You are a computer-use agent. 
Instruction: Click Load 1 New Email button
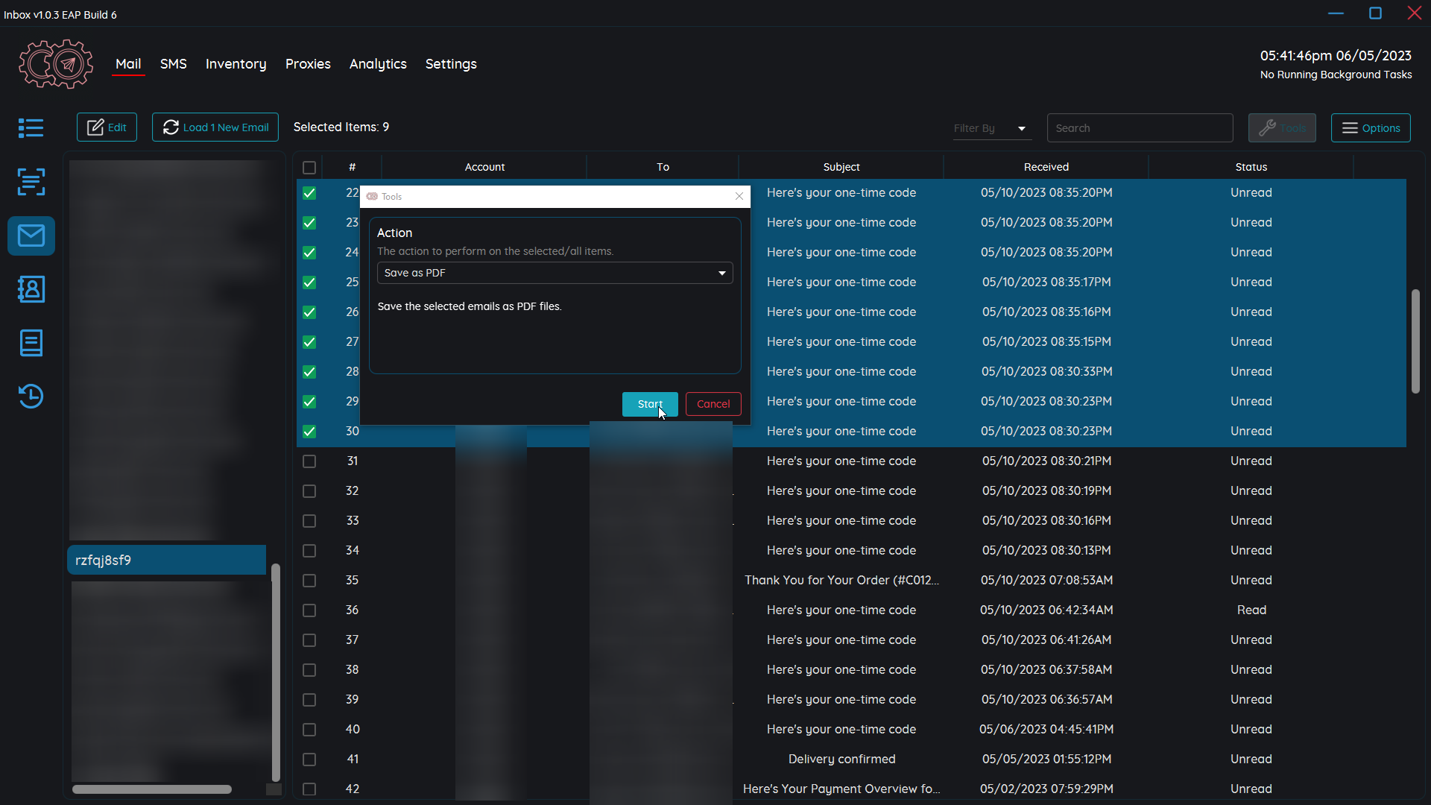[x=215, y=127]
